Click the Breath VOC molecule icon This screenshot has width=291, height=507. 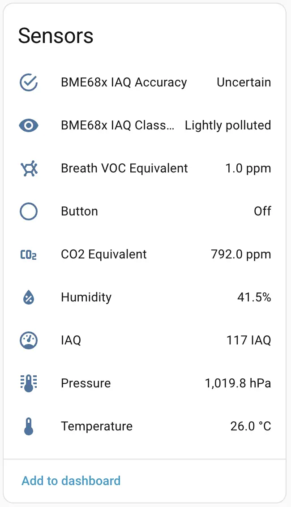(x=29, y=168)
